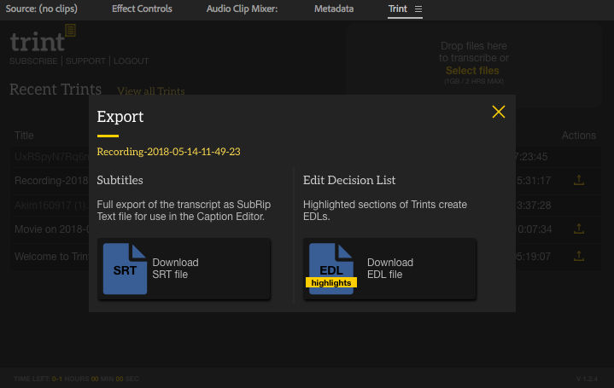Click the SUBSCRIBE link
Image resolution: width=614 pixels, height=388 pixels.
coord(33,61)
